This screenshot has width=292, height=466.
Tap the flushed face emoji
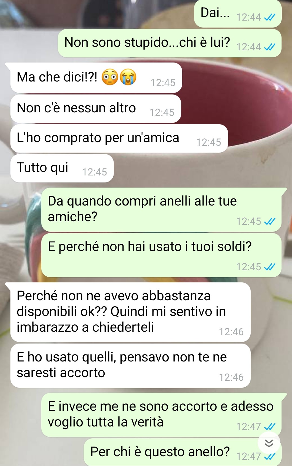click(x=110, y=77)
